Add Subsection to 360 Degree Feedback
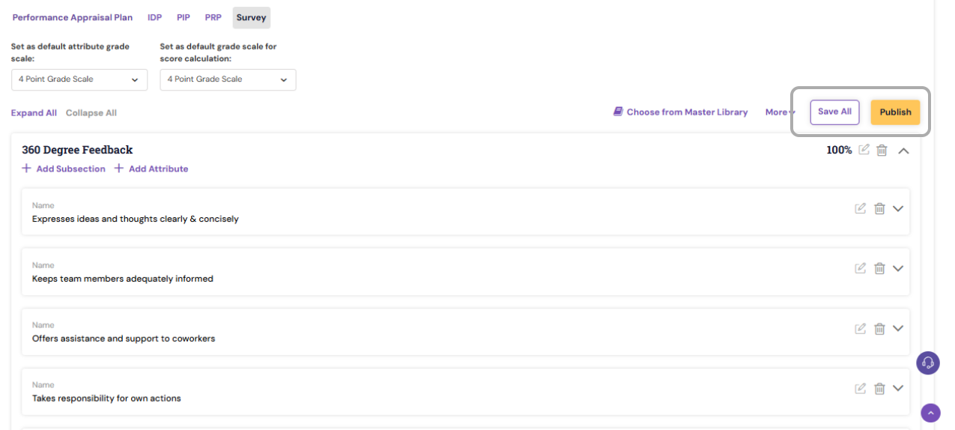This screenshot has height=430, width=955. click(64, 169)
